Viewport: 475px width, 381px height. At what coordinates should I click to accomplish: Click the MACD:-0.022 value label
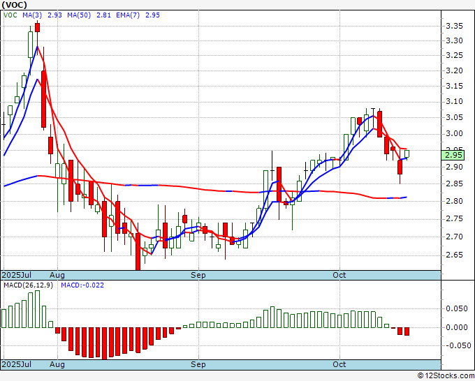tap(82, 285)
